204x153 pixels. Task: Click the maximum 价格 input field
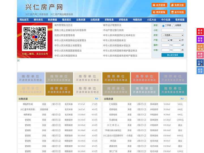(177, 50)
